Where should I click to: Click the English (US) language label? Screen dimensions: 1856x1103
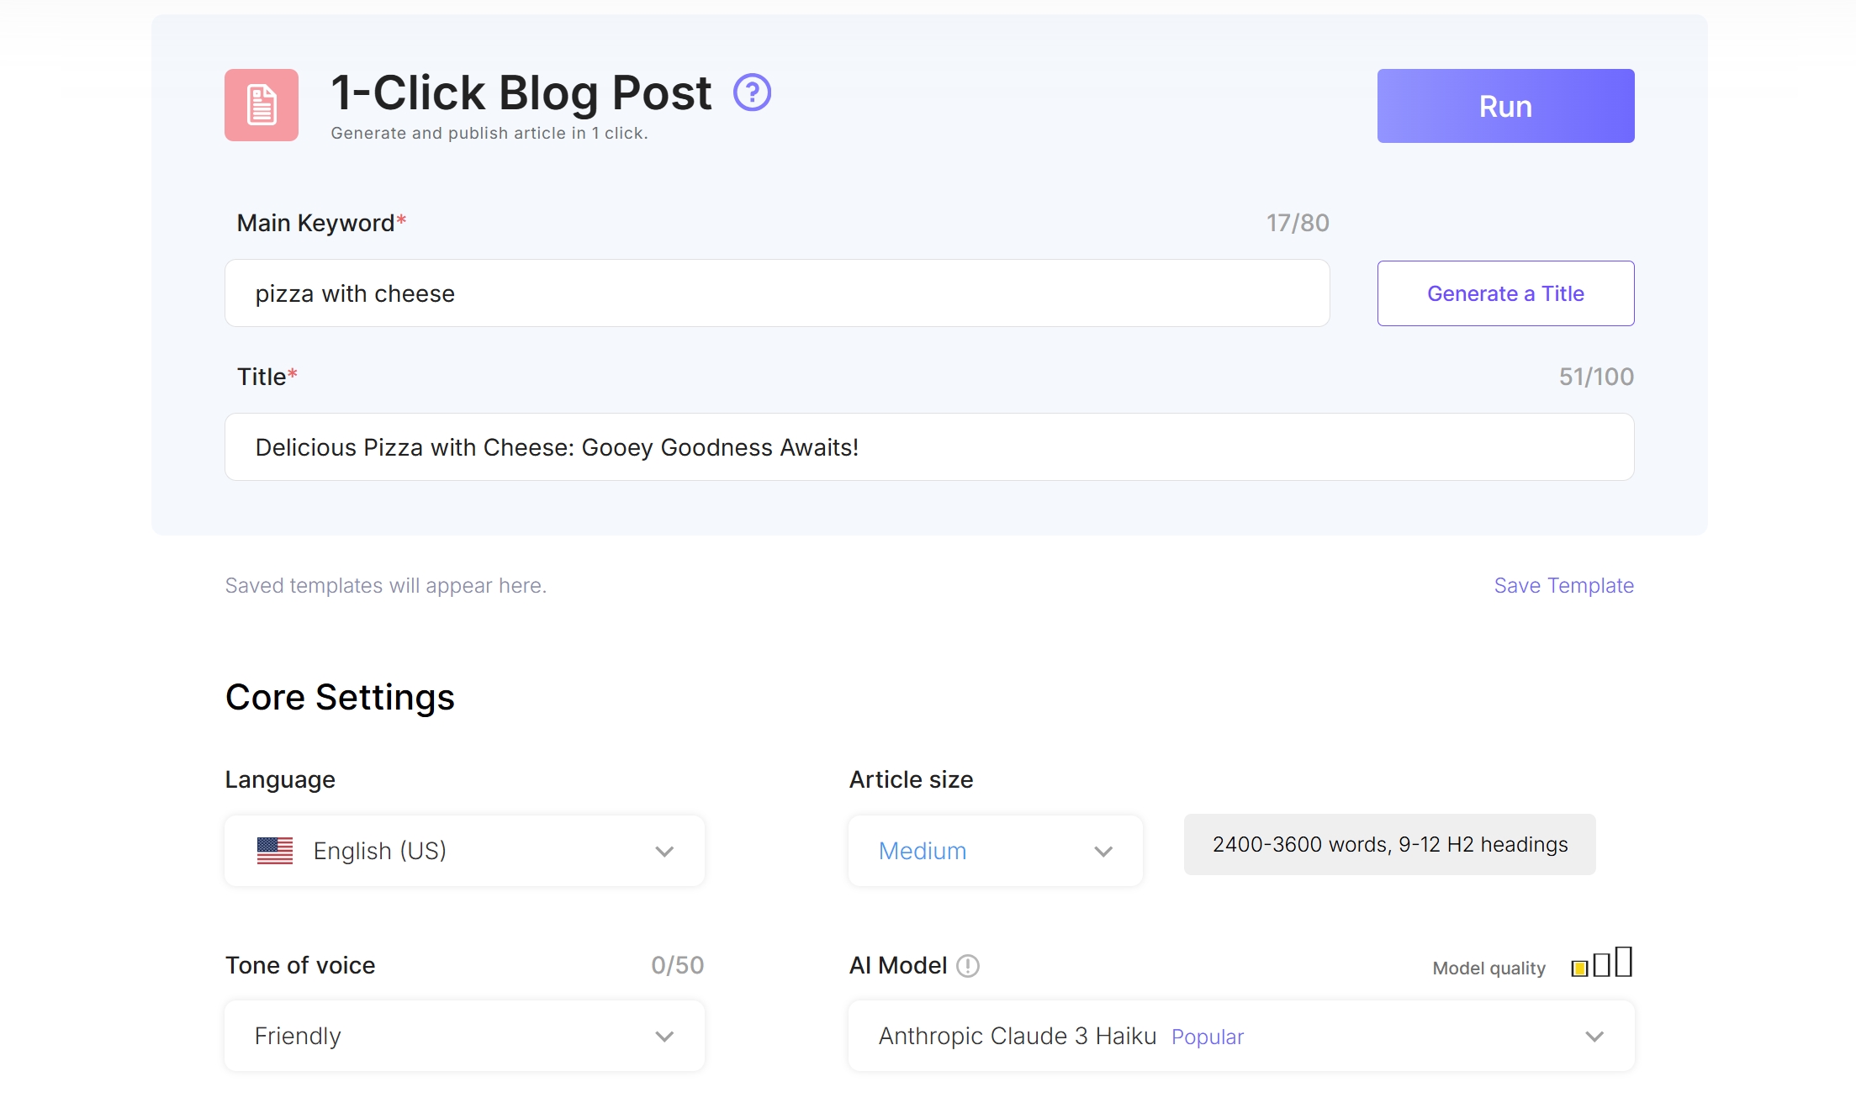click(x=380, y=850)
